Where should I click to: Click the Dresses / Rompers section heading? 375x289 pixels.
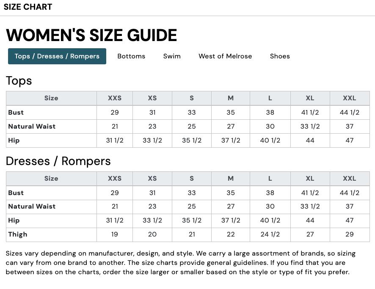[58, 161]
